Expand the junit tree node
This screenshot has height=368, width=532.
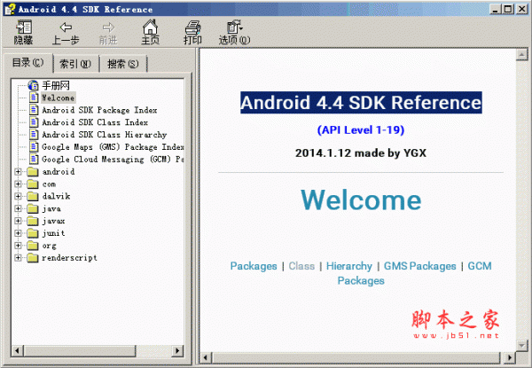click(x=19, y=233)
